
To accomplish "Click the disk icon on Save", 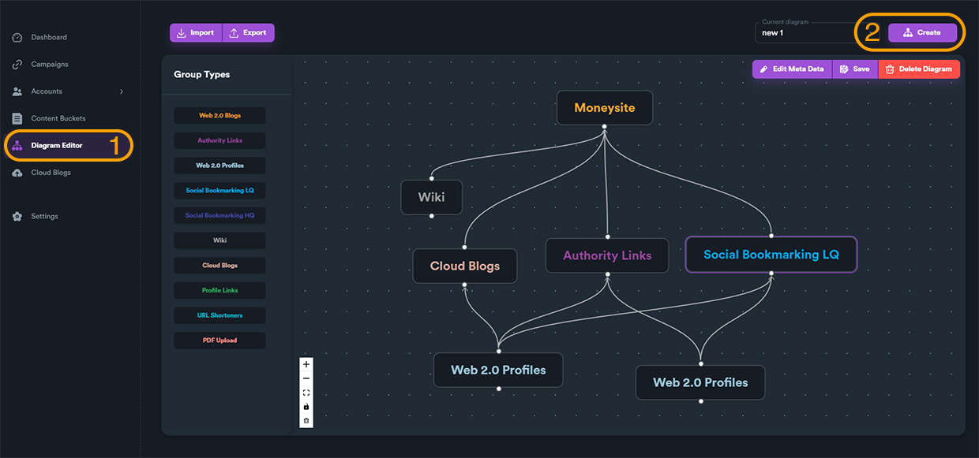I will [x=844, y=69].
